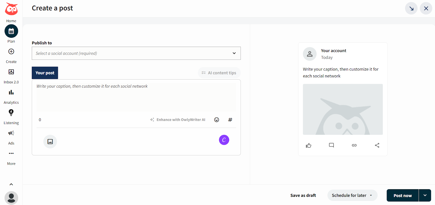Image resolution: width=435 pixels, height=205 pixels.
Task: Open the Create plus icon
Action: 11,52
